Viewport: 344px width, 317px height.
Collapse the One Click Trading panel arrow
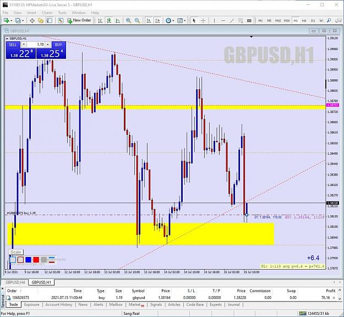[x=7, y=39]
